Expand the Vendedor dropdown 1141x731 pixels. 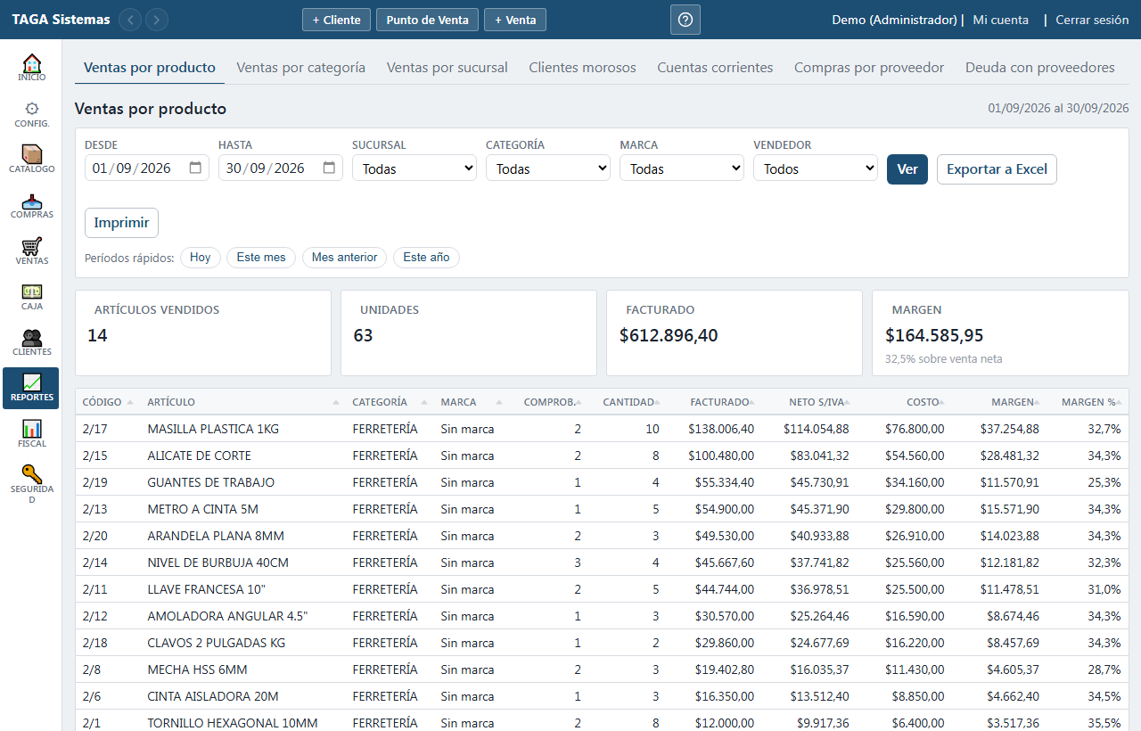tap(816, 168)
